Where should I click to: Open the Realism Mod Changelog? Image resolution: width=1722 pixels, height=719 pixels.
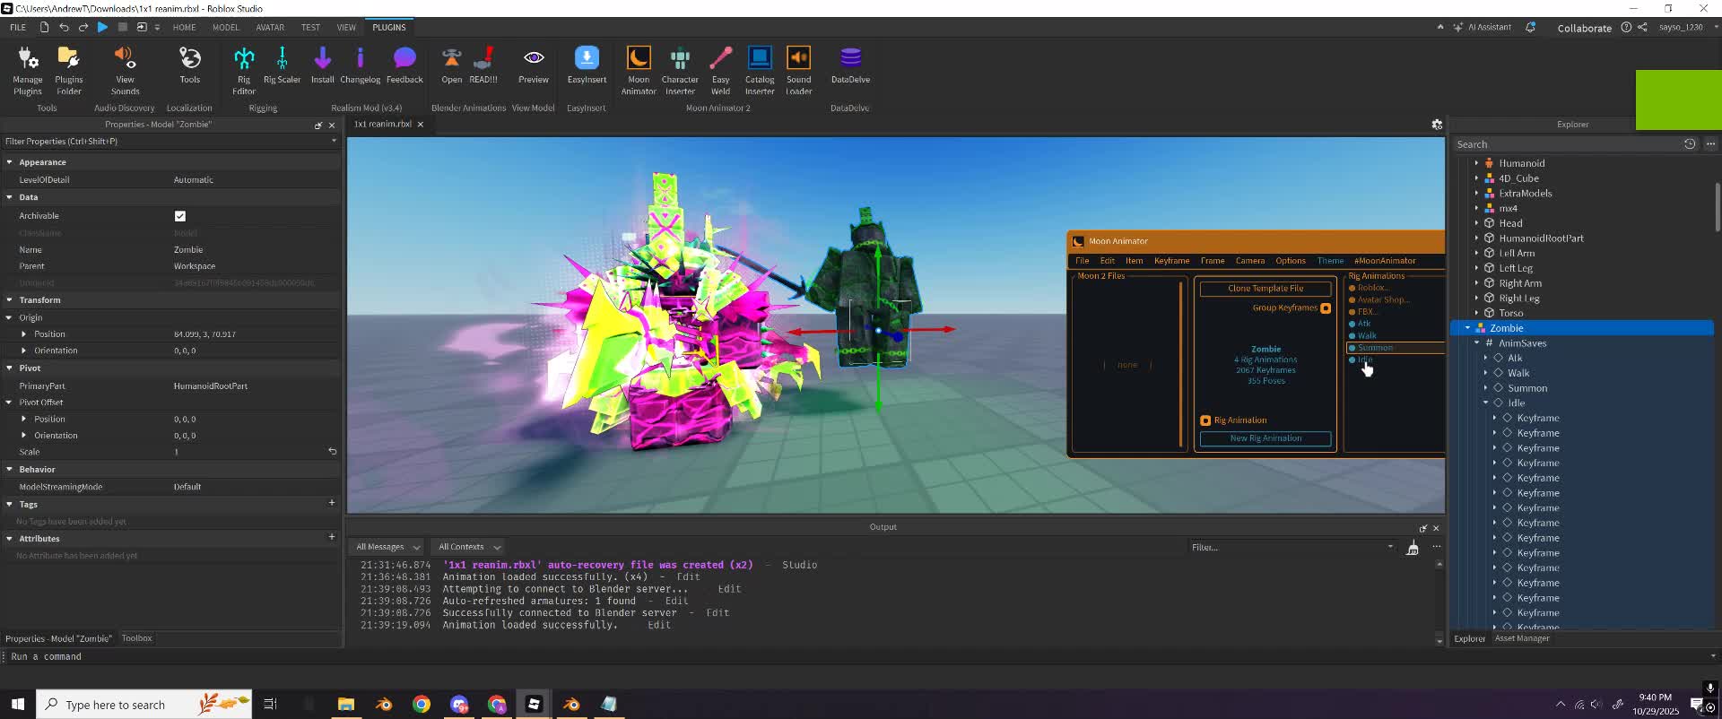coord(361,65)
